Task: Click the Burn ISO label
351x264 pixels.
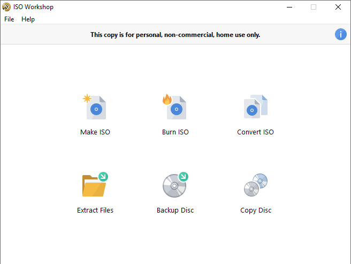Action: tap(175, 132)
